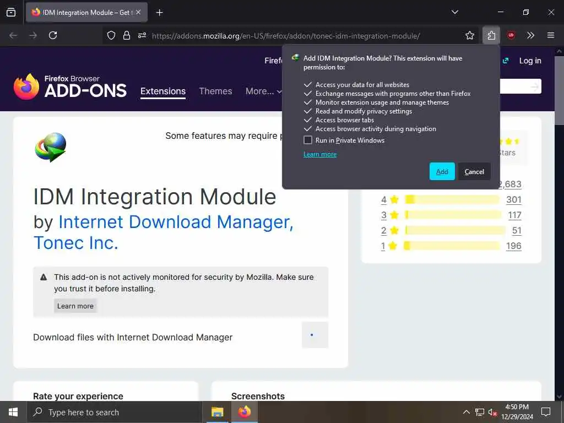Reload the current page

pos(53,35)
